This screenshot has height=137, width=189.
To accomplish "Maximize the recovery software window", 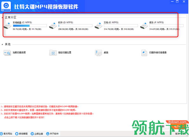I will pos(177,2).
